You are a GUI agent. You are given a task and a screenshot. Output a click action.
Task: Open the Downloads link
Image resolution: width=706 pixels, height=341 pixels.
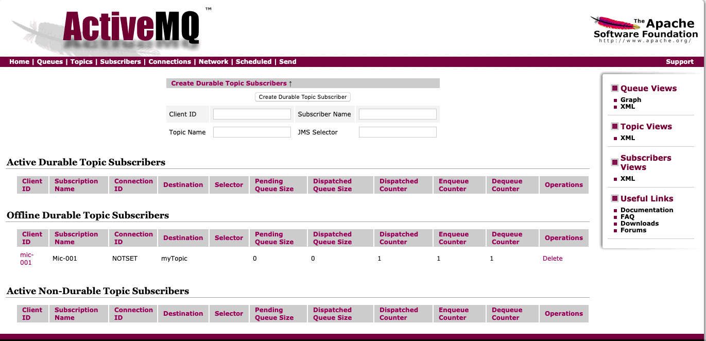[x=640, y=223]
